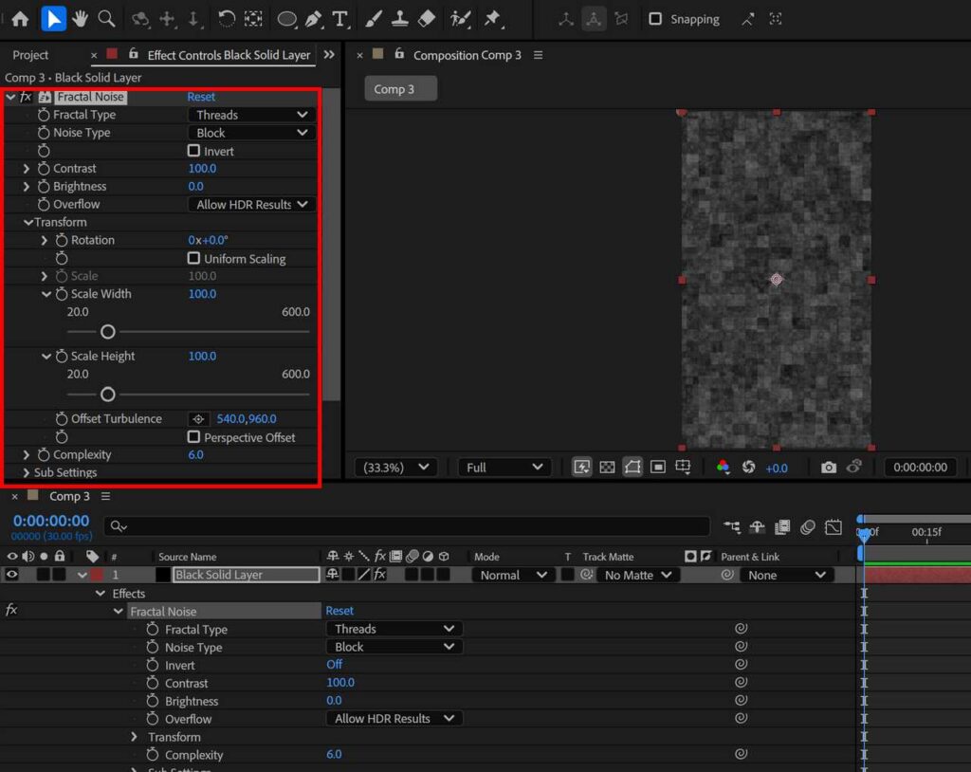Click the Comp 3 breadcrumb button

(401, 88)
